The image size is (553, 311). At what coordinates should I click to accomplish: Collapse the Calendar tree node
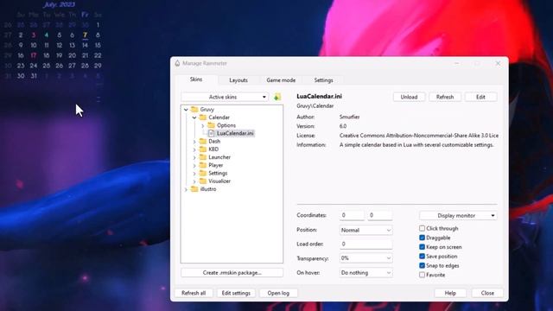coord(194,117)
